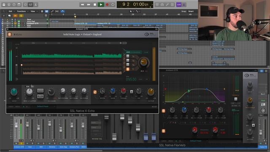Click the FREEZE button in X-Echo
This screenshot has height=152, width=270.
click(40, 90)
